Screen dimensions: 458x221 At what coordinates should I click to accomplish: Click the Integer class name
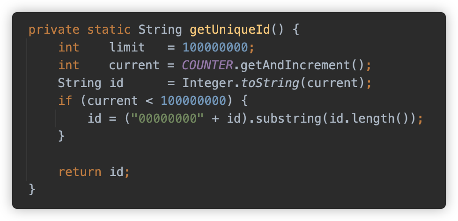(207, 83)
